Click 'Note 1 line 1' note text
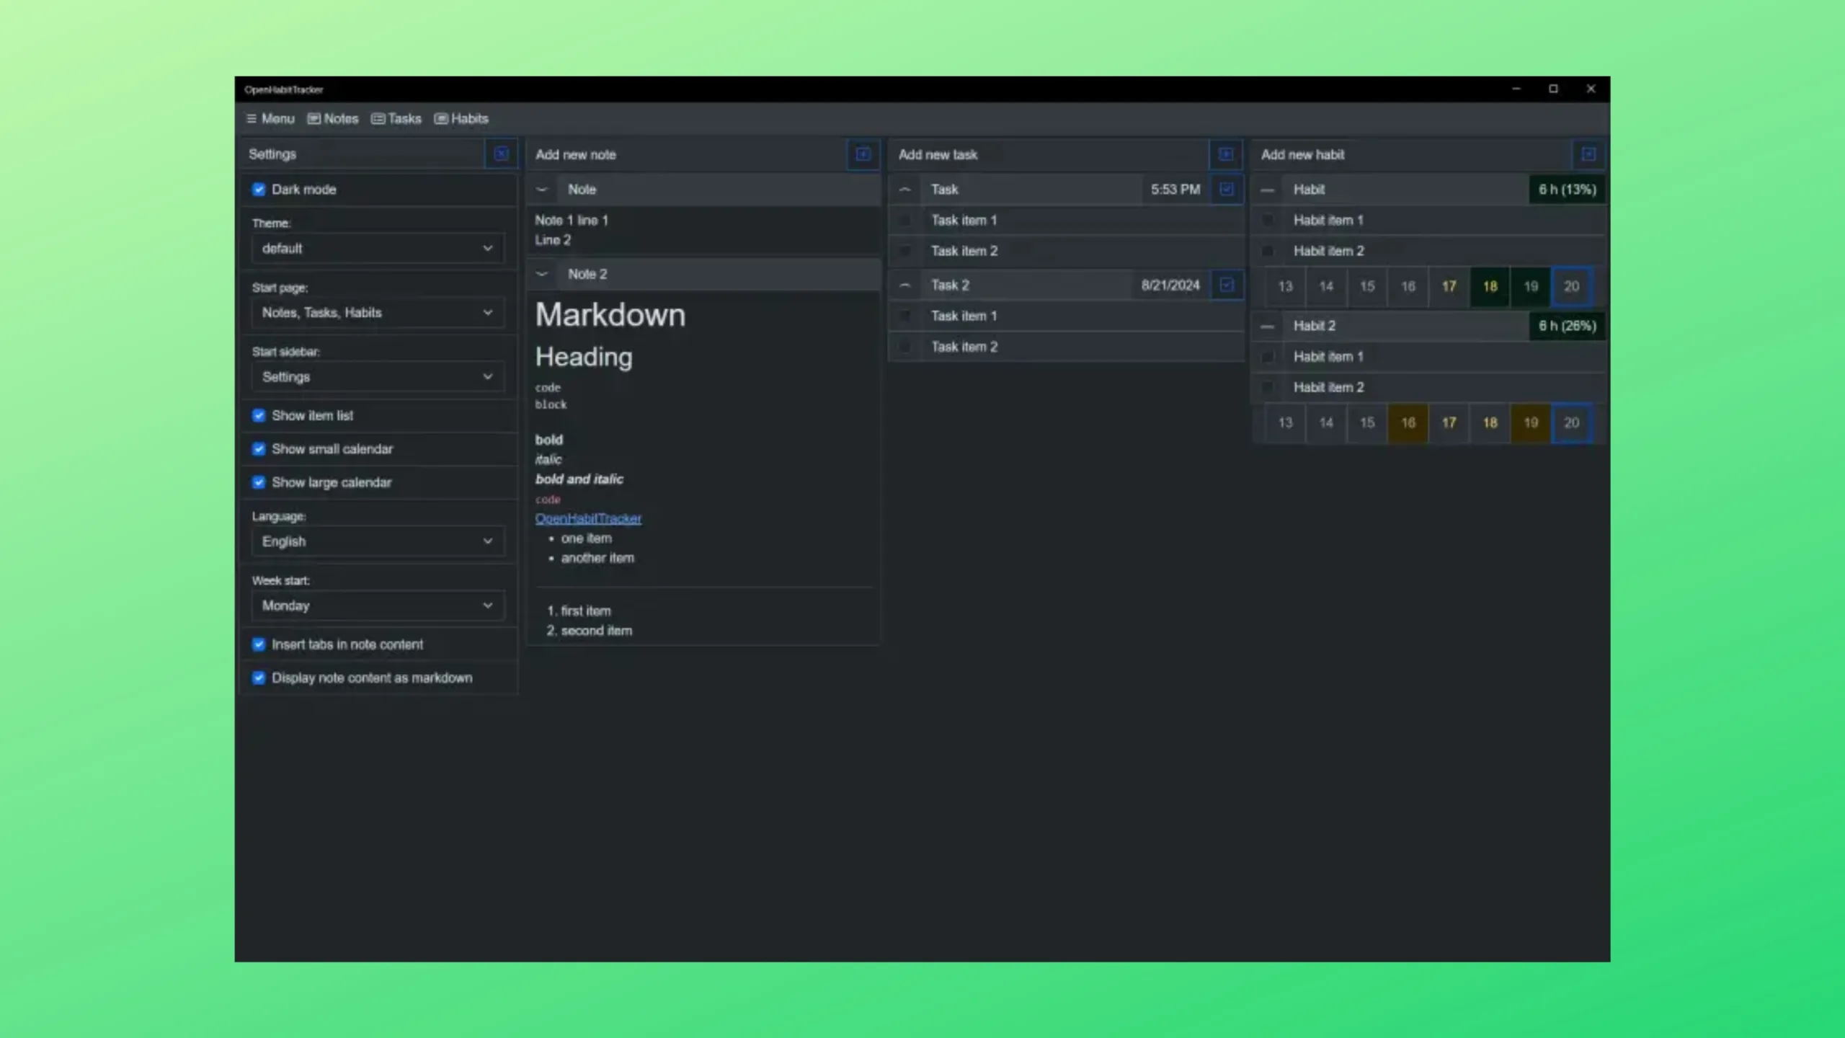The width and height of the screenshot is (1845, 1038). [572, 221]
